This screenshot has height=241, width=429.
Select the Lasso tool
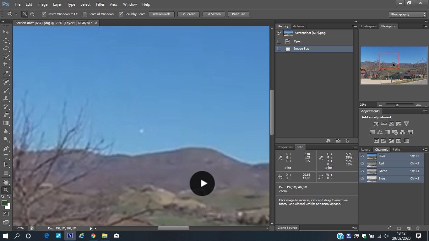tap(6, 49)
